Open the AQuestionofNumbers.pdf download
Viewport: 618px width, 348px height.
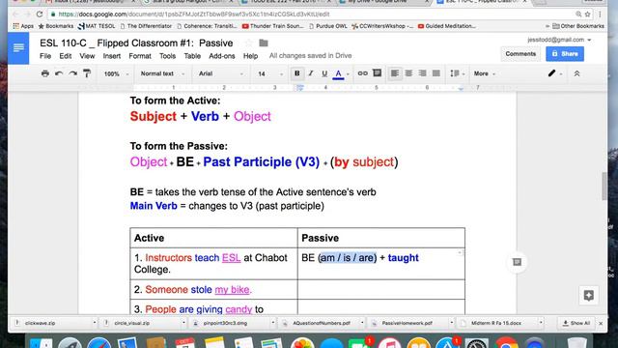pos(322,323)
